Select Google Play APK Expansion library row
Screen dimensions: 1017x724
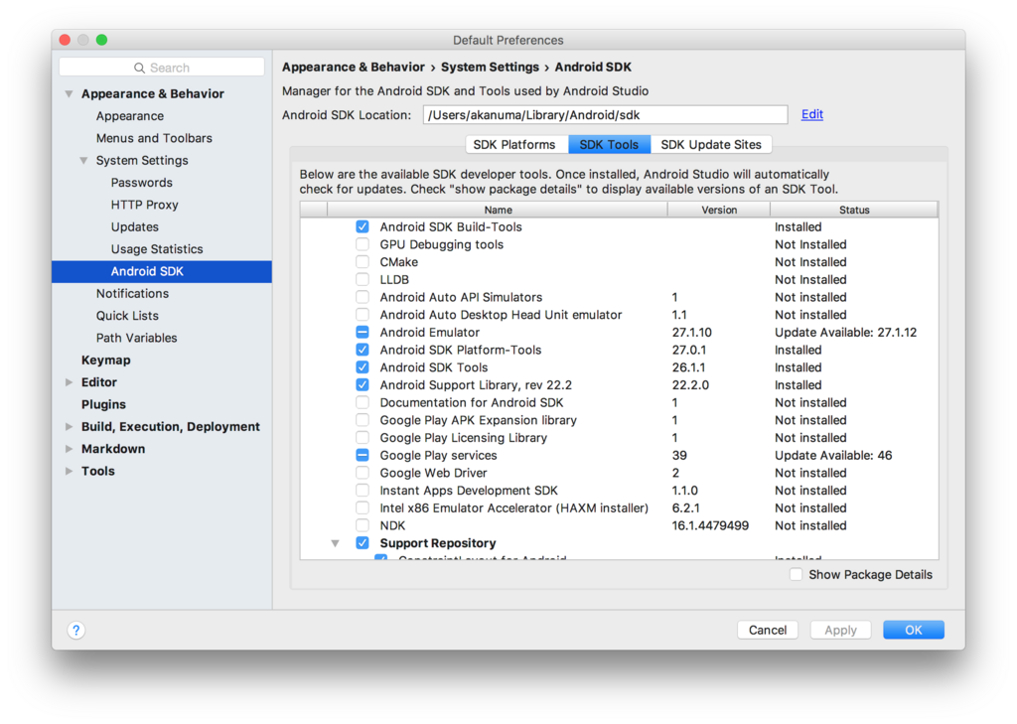pyautogui.click(x=619, y=420)
